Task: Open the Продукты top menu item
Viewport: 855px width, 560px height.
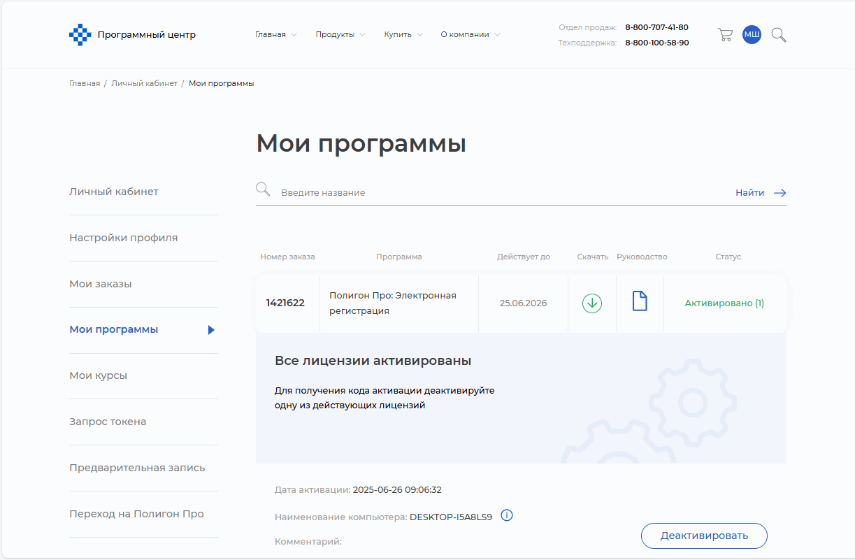Action: coord(335,34)
